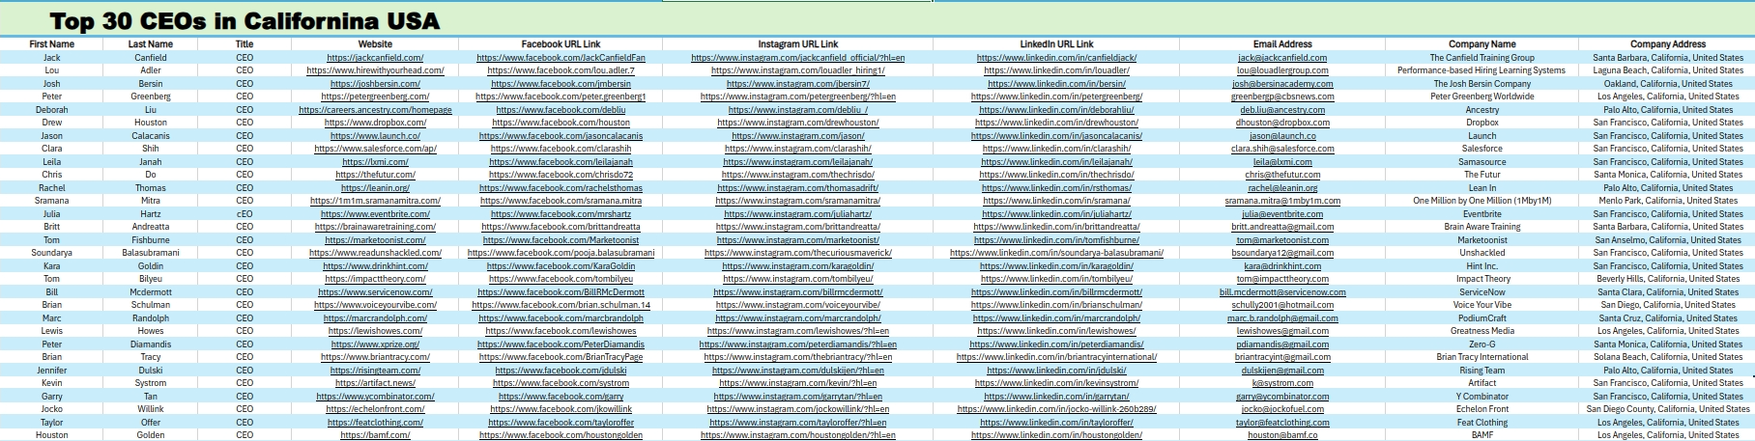Click email deb.liu@ancestry.com
The width and height of the screenshot is (1755, 441).
coord(1281,110)
